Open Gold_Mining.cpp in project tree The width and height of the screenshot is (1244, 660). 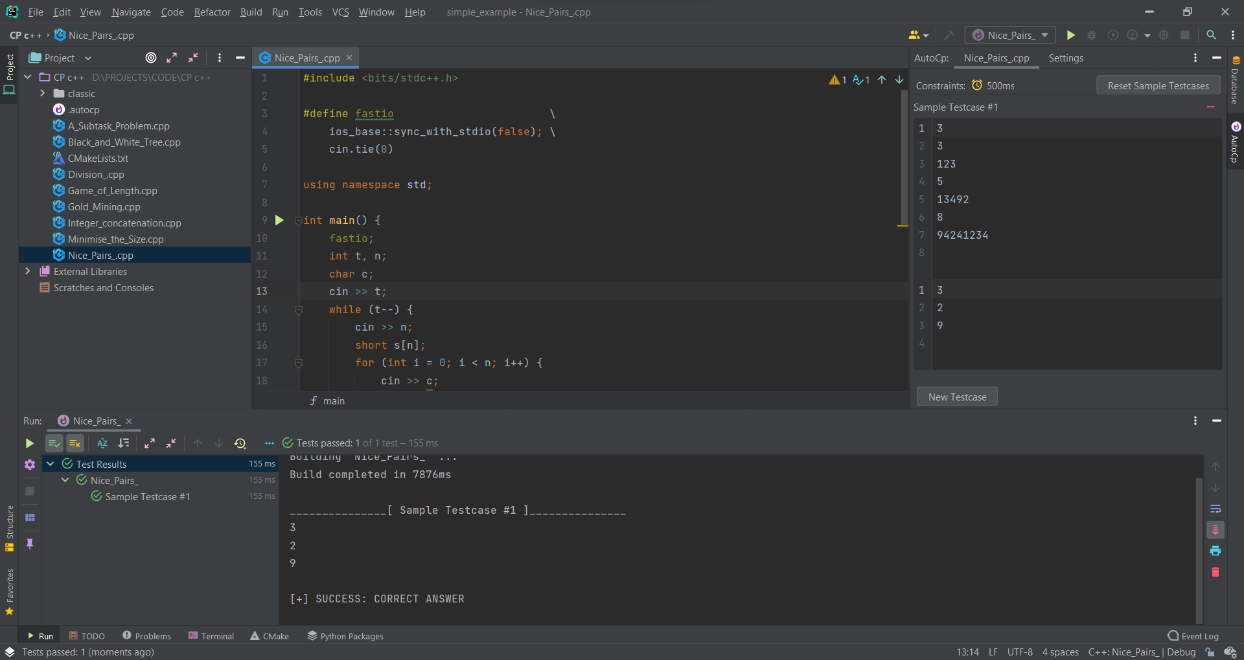pyautogui.click(x=104, y=207)
